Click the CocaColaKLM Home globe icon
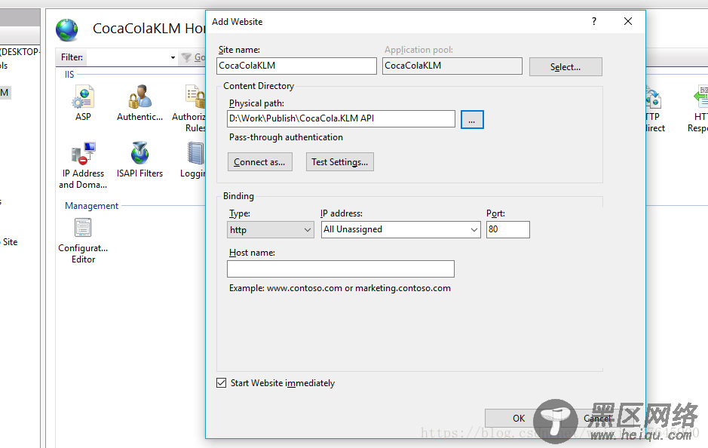Image resolution: width=708 pixels, height=448 pixels. (x=67, y=30)
